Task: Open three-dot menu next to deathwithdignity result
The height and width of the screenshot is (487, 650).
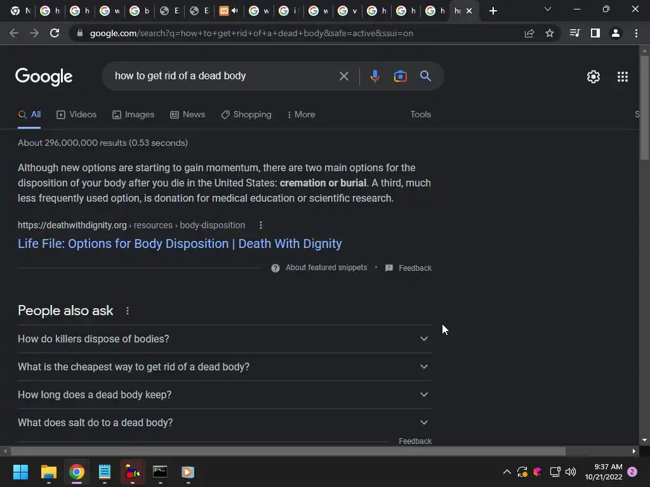Action: click(x=261, y=225)
